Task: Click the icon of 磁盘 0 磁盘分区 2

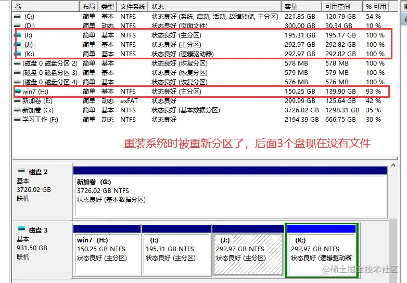Action: [17, 63]
